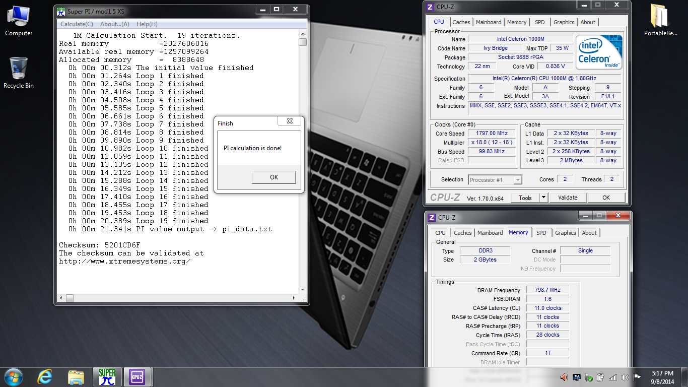This screenshot has width=688, height=387.
Task: Open the white volume speaker tray icon
Action: (x=625, y=377)
